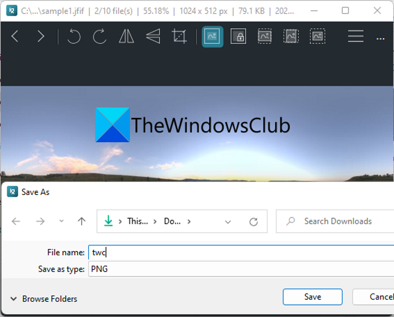
Task: Toggle the scale to width zoom icon
Action: click(x=265, y=37)
